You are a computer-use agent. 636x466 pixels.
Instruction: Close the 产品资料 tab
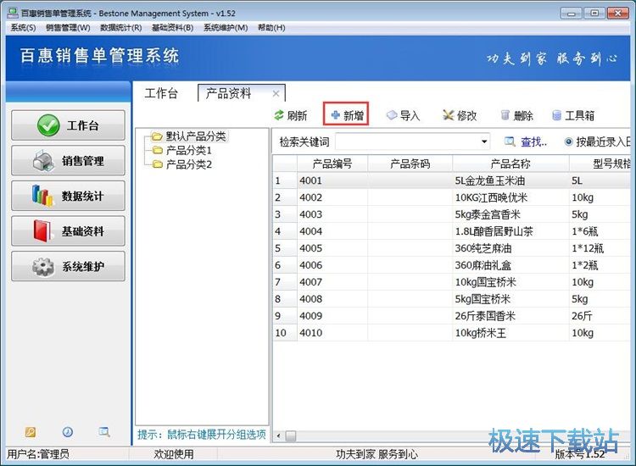tap(276, 93)
